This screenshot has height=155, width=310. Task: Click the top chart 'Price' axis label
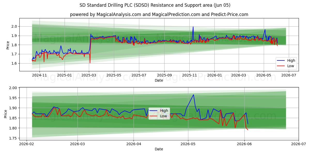click(8, 45)
